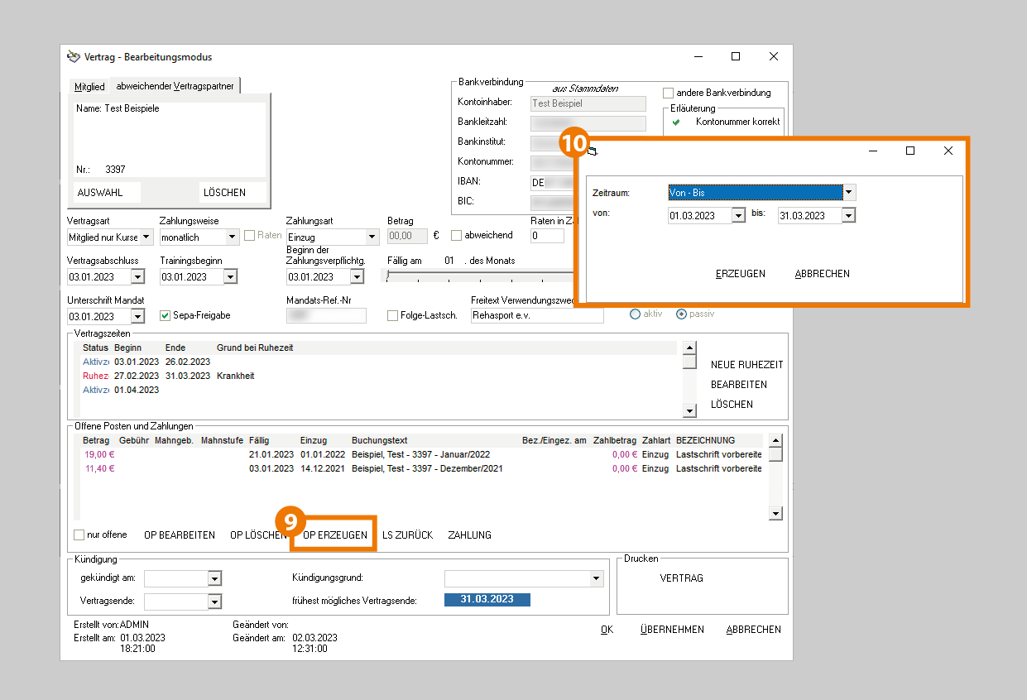This screenshot has height=700, width=1027.
Task: Enable the andere Bankverbindung checkbox
Action: [x=669, y=93]
